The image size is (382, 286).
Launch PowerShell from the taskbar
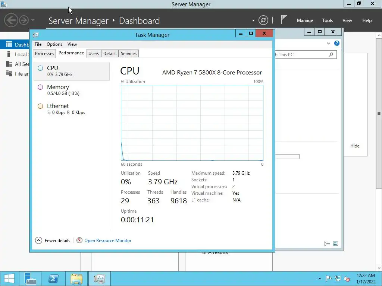coord(53,279)
